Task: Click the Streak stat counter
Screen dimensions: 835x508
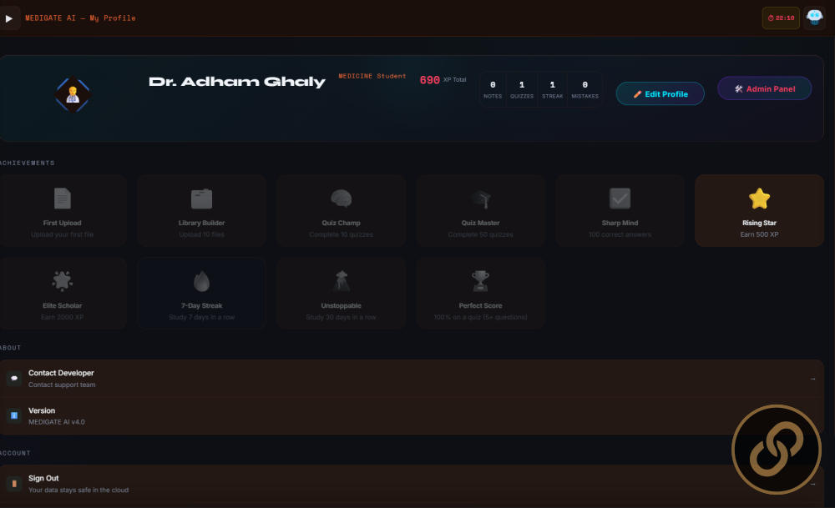Action: pos(552,89)
